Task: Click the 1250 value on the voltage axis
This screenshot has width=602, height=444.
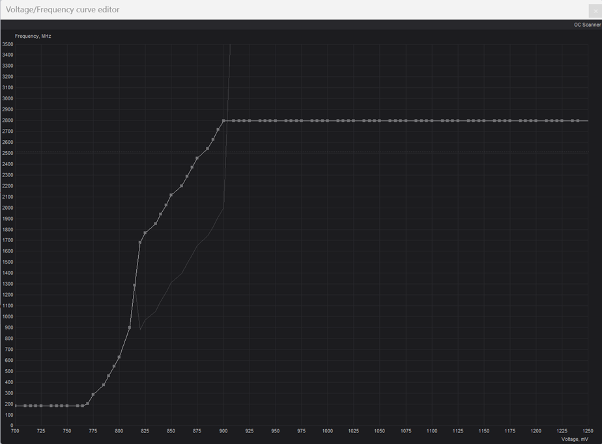Action: tap(588, 431)
